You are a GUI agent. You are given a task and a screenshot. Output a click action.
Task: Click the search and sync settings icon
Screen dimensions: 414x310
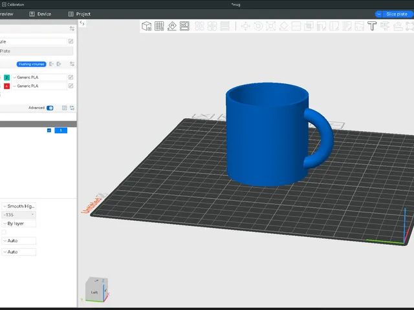click(72, 108)
